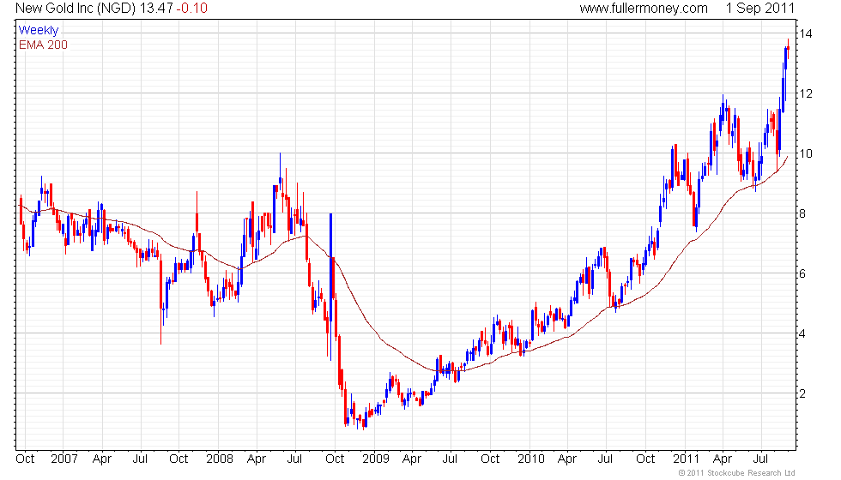Click the 2007 year label on time axis
This screenshot has height=480, width=841.
coord(64,459)
